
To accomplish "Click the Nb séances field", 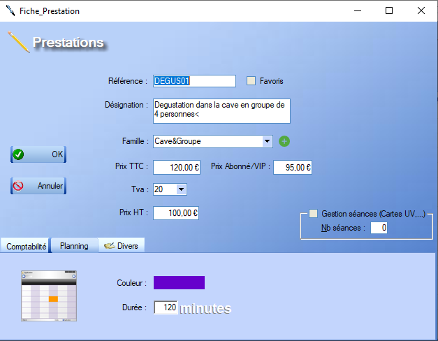I will [x=379, y=228].
